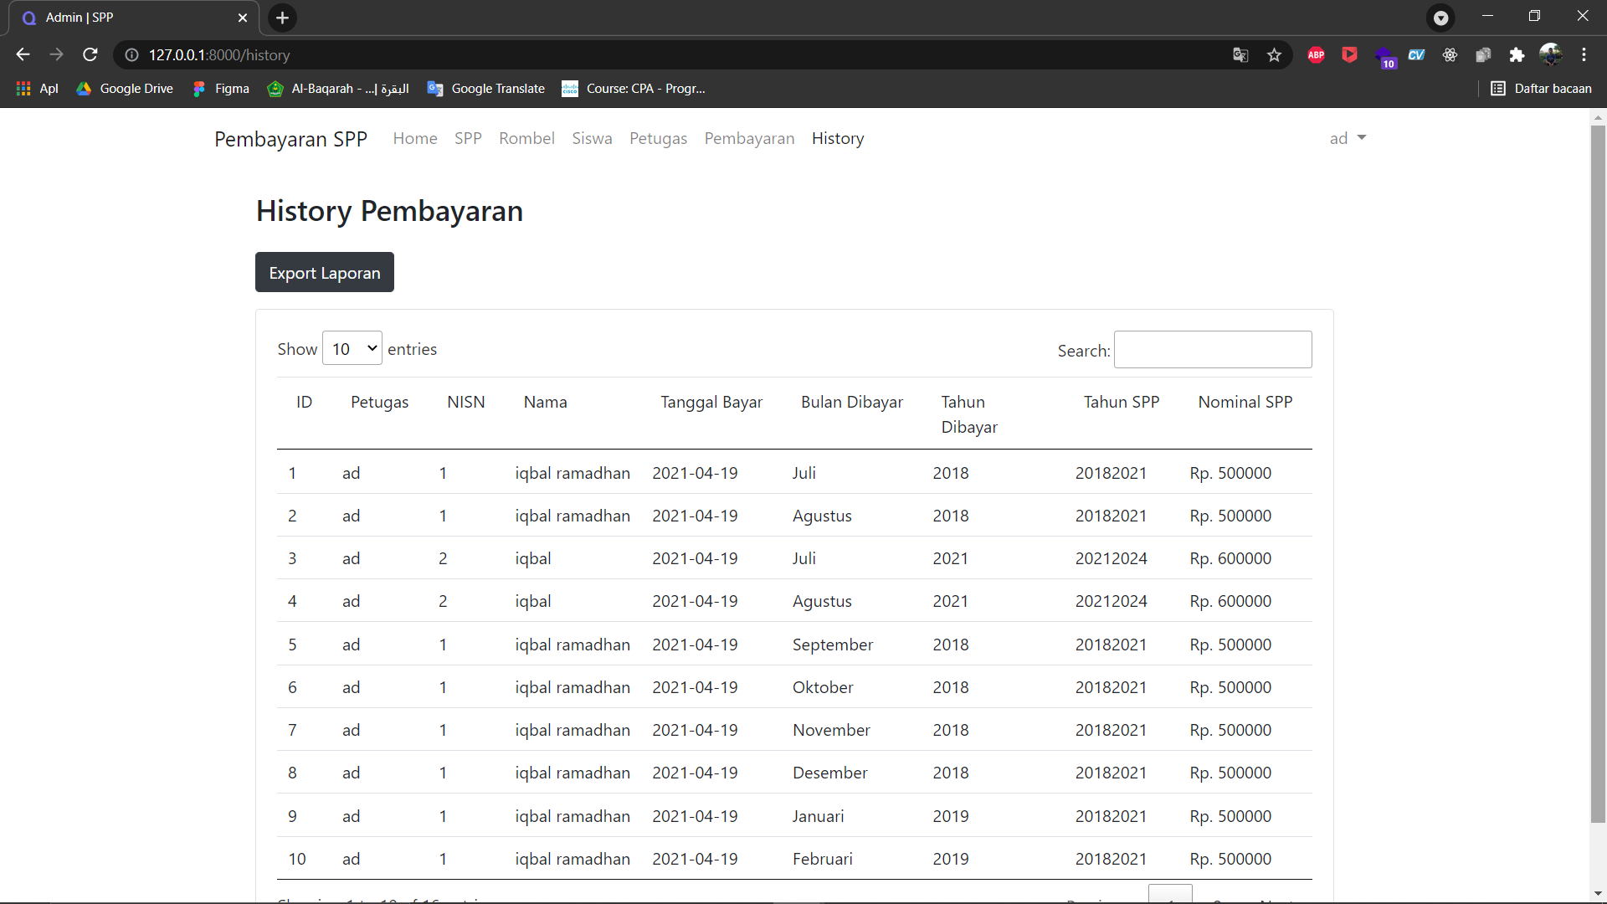Select the 'Februari' month cell

tap(823, 859)
